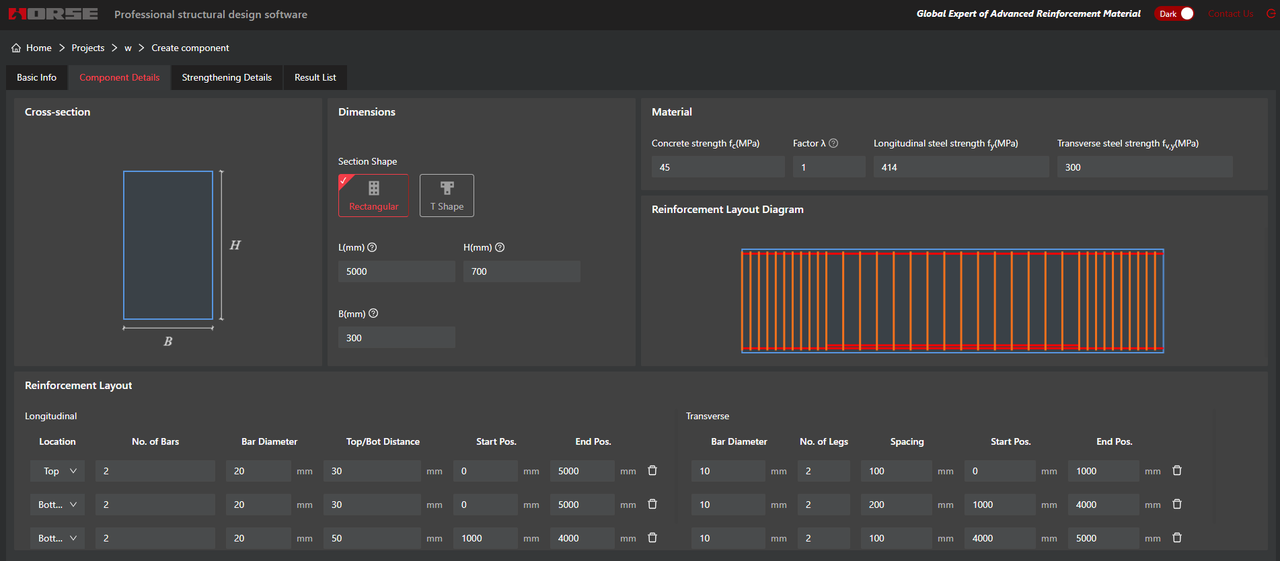Image resolution: width=1280 pixels, height=561 pixels.
Task: Click the Contact Us link
Action: click(x=1230, y=13)
